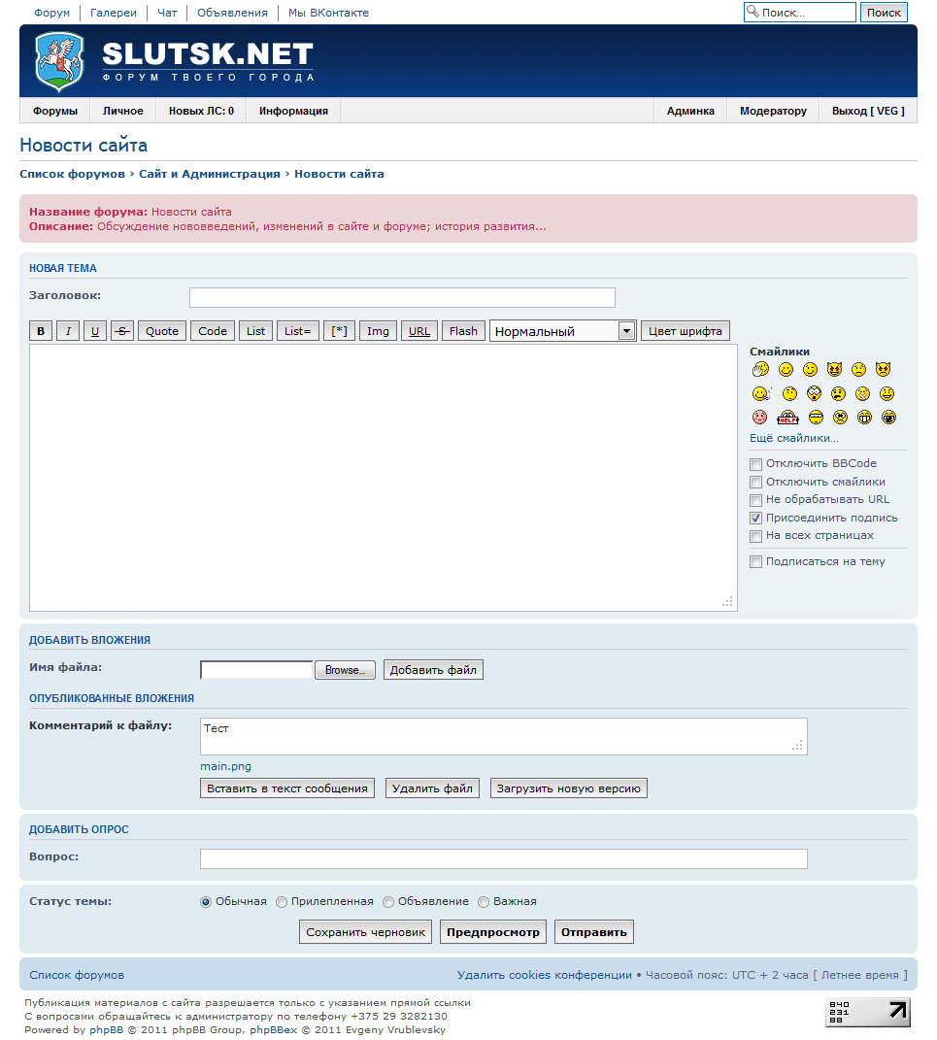
Task: Check the На всех страницах option
Action: [755, 536]
